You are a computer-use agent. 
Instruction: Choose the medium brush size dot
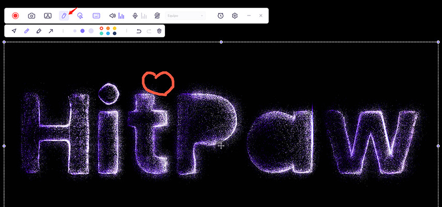83,31
